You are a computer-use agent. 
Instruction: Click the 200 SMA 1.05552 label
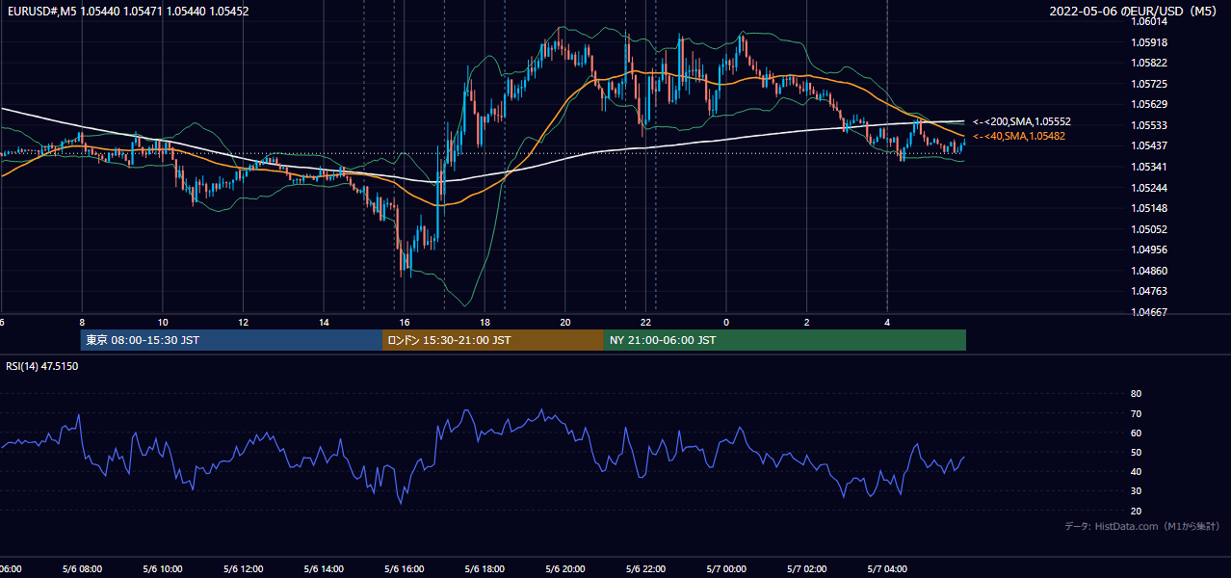(x=1022, y=122)
